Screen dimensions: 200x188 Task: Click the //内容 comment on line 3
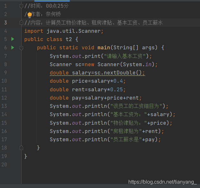[x=94, y=23]
